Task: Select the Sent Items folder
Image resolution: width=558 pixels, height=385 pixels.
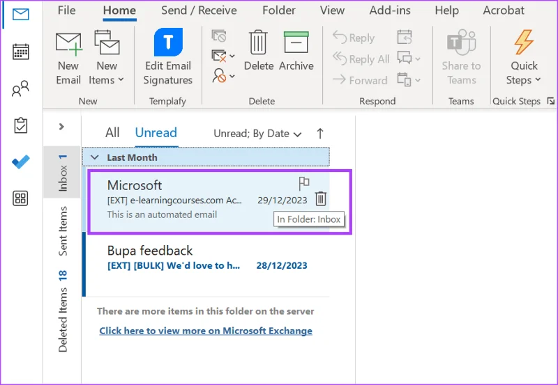Action: click(63, 231)
